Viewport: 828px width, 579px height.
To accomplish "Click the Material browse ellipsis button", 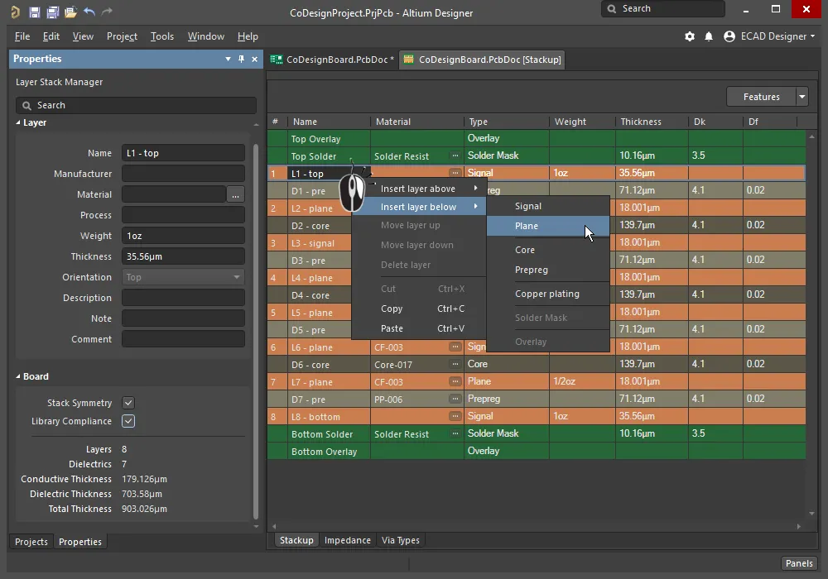I will (236, 194).
